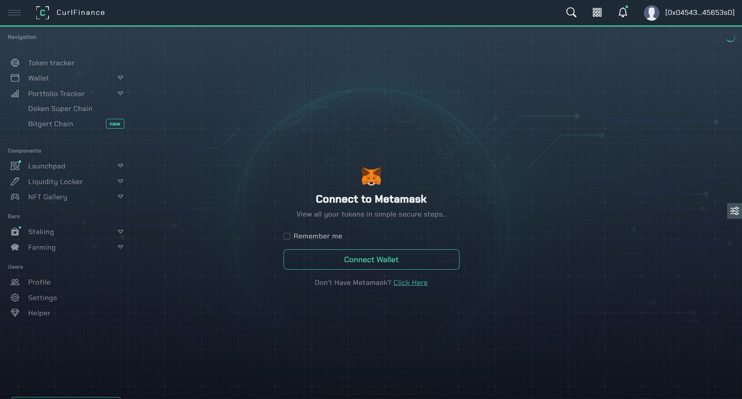Screen dimensions: 742x399
Task: Click the CurlFinance logo icon
Action: 43,12
